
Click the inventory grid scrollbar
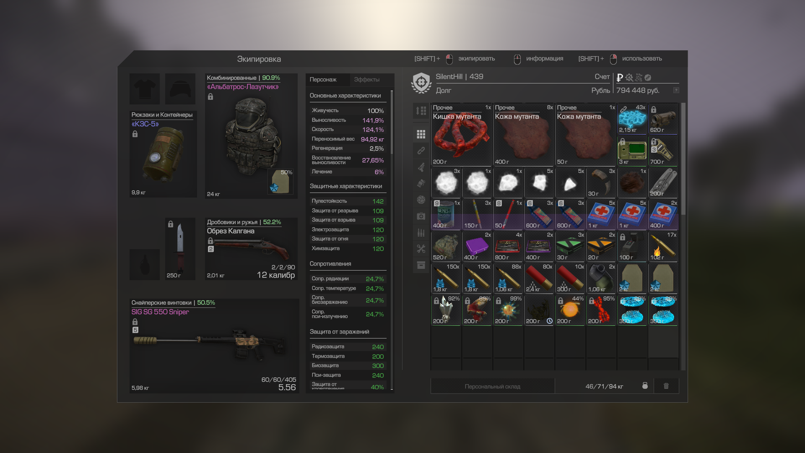point(683,159)
